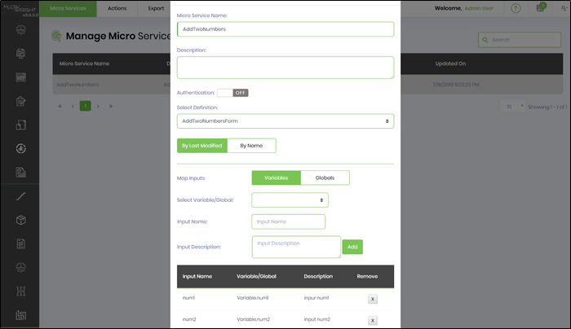Toggle the Authentication OFF switch

pyautogui.click(x=232, y=93)
